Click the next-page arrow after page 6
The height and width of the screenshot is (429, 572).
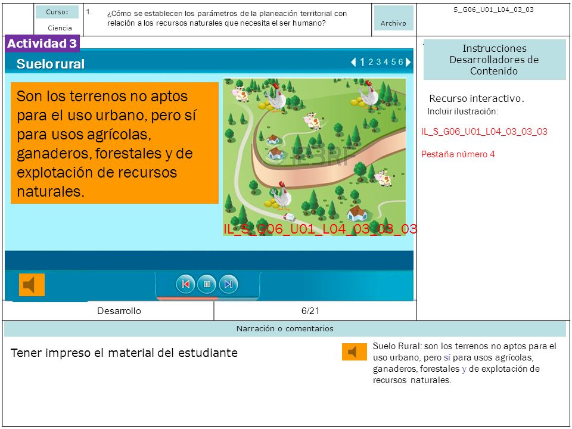[408, 62]
